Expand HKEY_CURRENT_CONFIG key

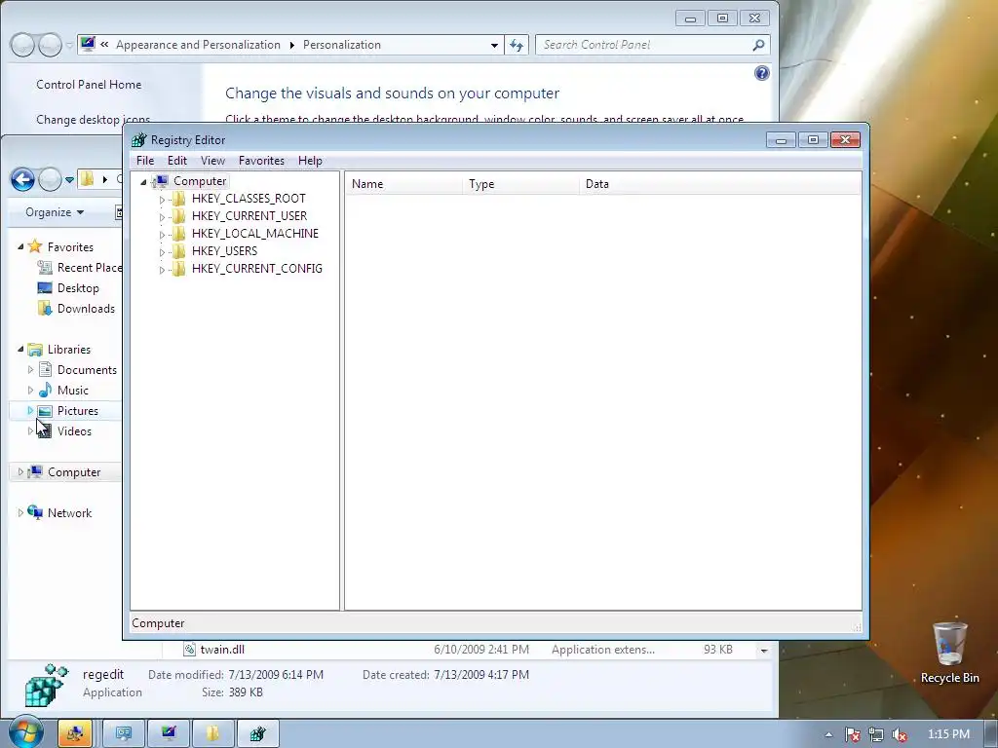click(x=162, y=270)
